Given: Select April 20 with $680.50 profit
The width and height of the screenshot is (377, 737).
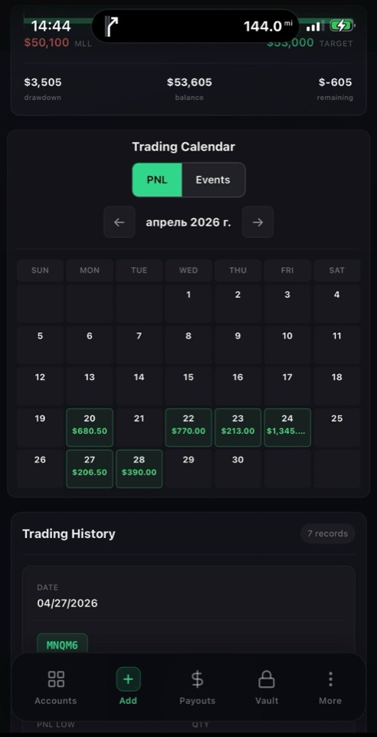Looking at the screenshot, I should 90,428.
